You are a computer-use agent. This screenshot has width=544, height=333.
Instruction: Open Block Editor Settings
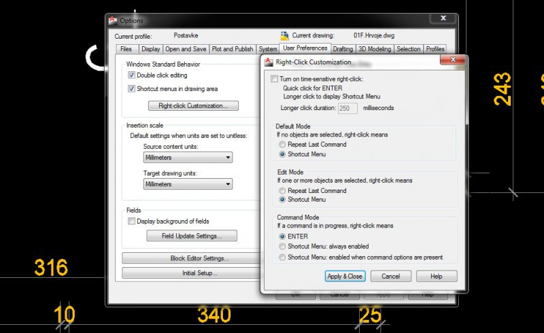pyautogui.click(x=191, y=258)
